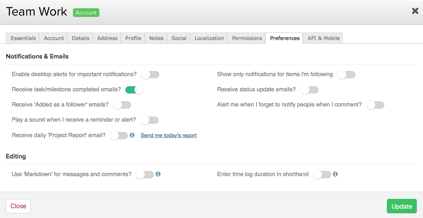Open the Social tab
Image resolution: width=423 pixels, height=218 pixels.
tap(179, 38)
